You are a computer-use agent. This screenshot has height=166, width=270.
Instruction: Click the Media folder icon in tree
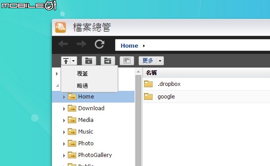point(72,120)
